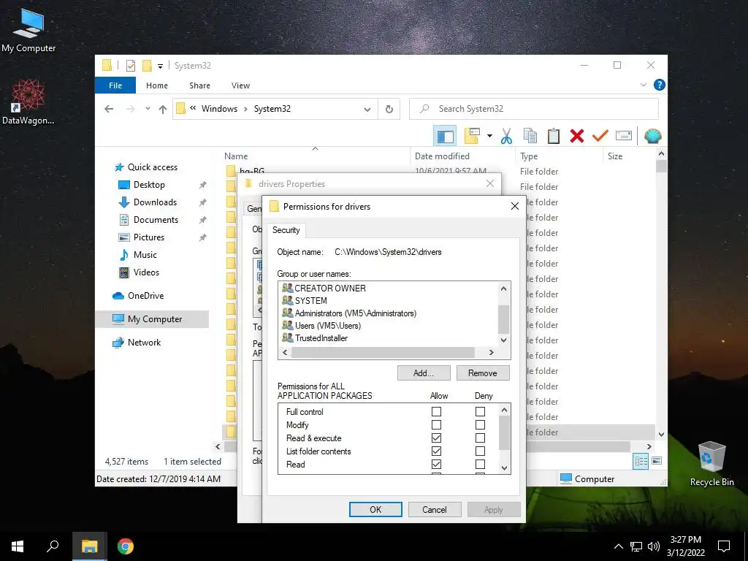Image resolution: width=748 pixels, height=561 pixels.
Task: Check Allow for Full control
Action: click(436, 411)
